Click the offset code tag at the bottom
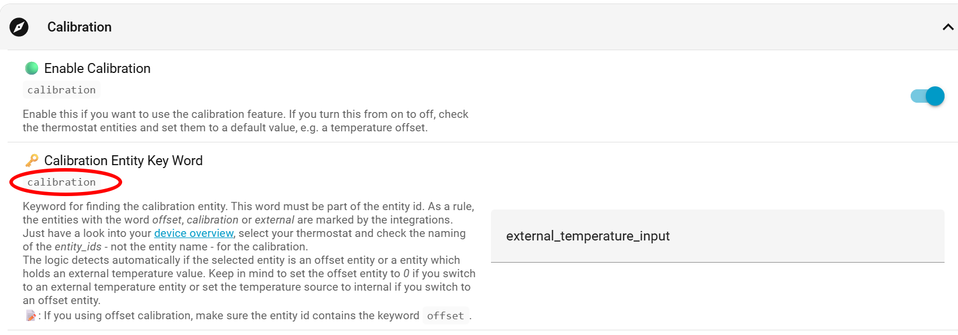Viewport: 958px width, 335px height. point(445,316)
